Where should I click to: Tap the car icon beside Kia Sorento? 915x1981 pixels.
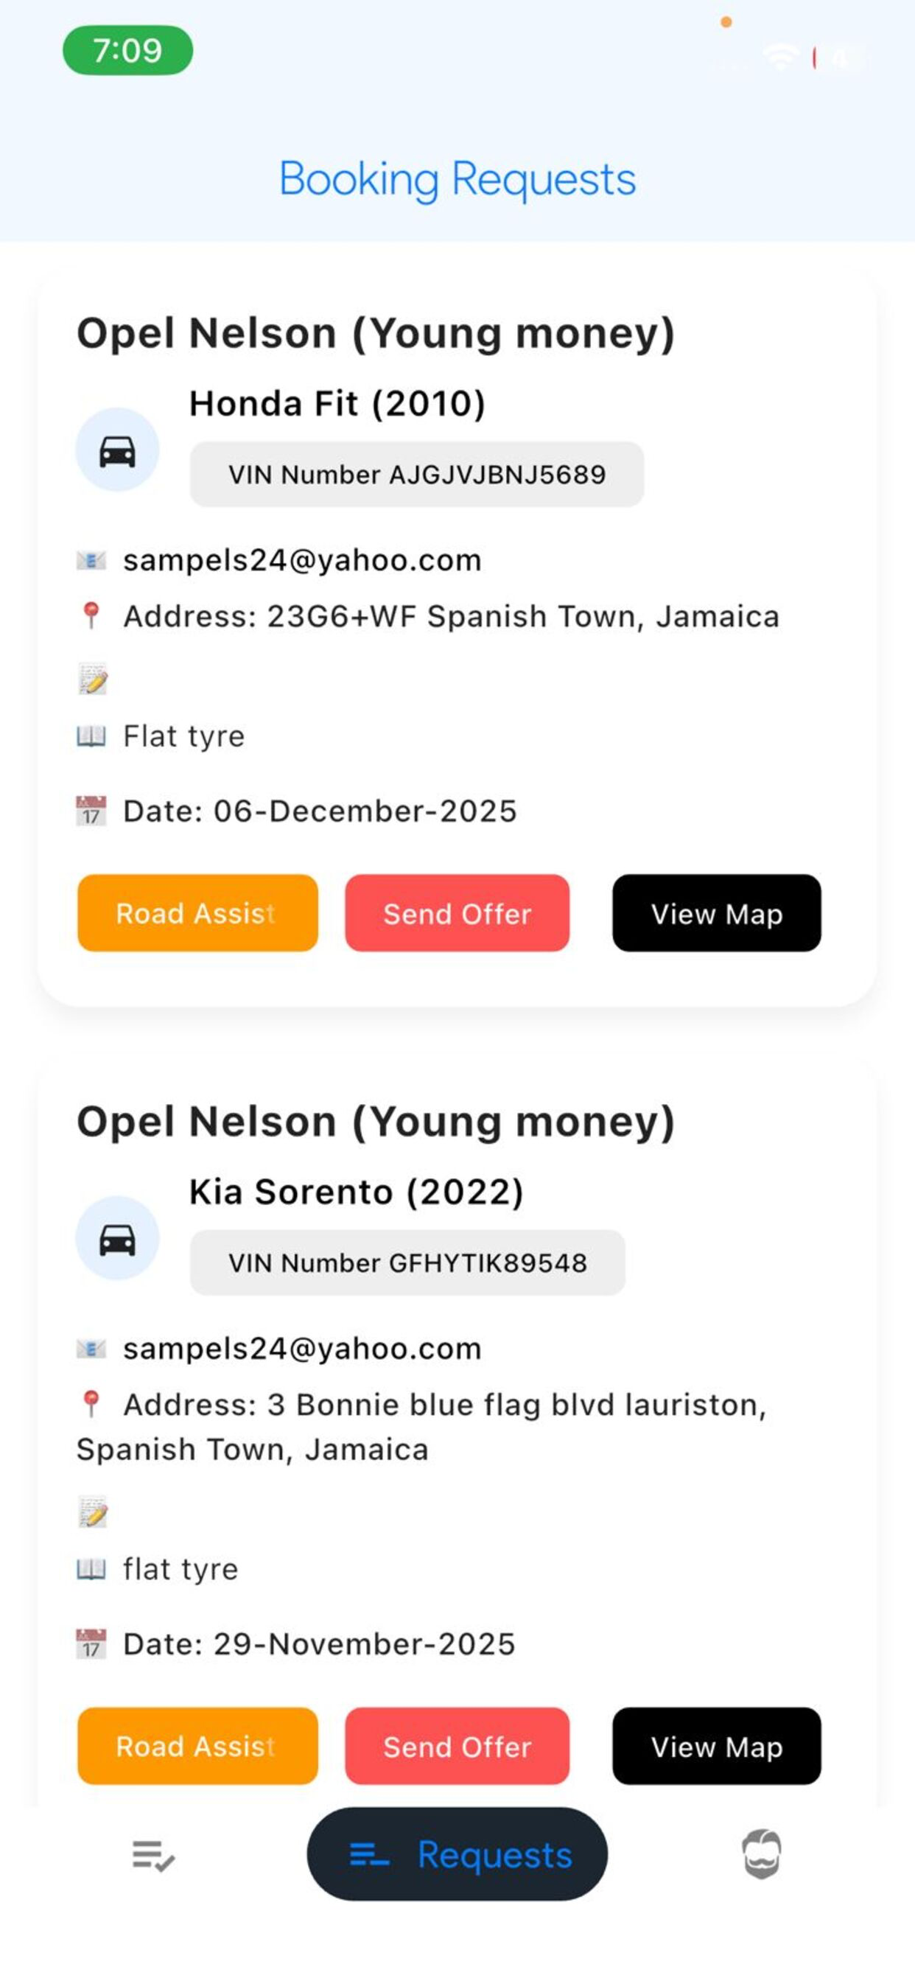pos(117,1238)
